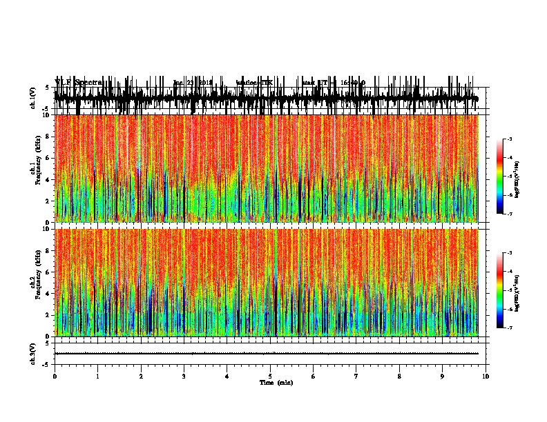Click the flat ch.3 voltage trace
Image resolution: width=547 pixels, height=422 pixels.
(266, 354)
